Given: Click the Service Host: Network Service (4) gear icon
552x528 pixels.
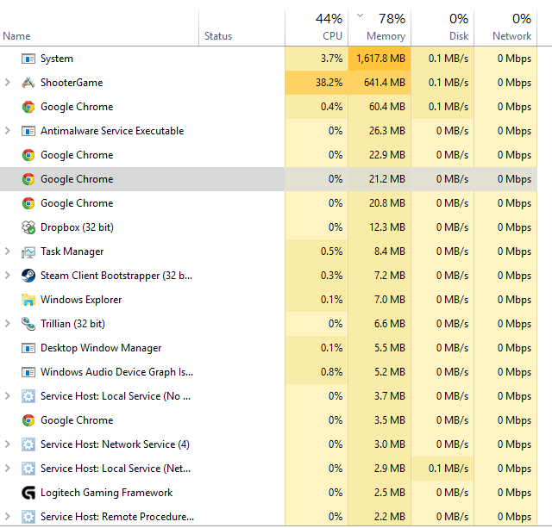Looking at the screenshot, I should pos(28,444).
